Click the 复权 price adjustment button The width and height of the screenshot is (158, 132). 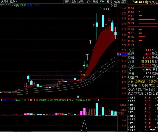point(67,2)
